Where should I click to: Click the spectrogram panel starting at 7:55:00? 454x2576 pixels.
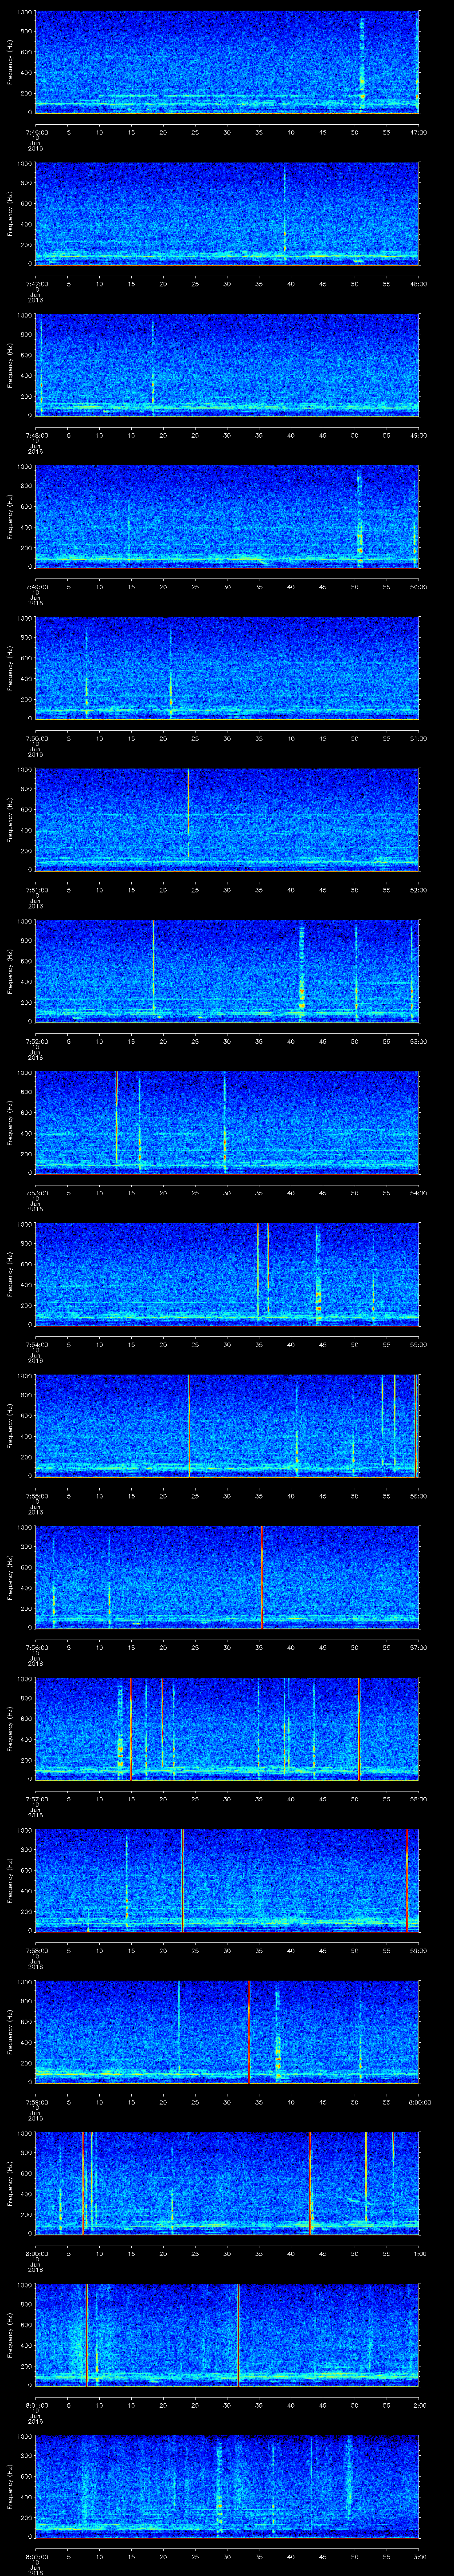point(227,1426)
